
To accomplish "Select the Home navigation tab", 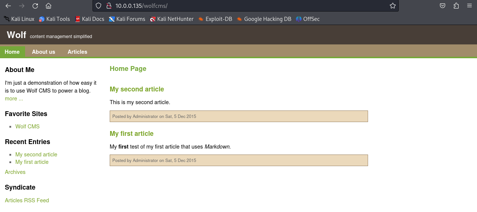I will [12, 52].
